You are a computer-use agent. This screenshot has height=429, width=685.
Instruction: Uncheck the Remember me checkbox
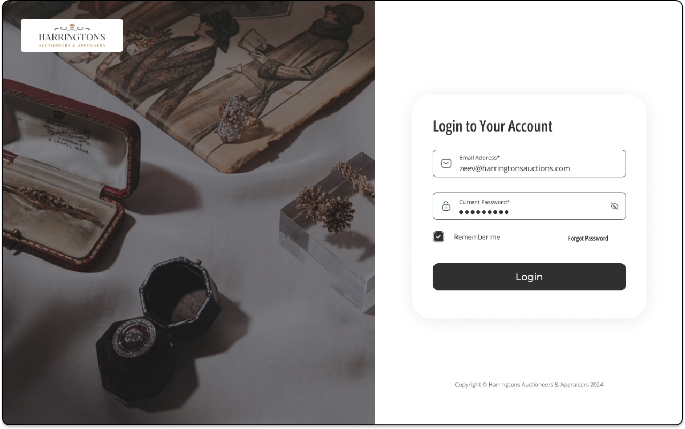(x=439, y=237)
